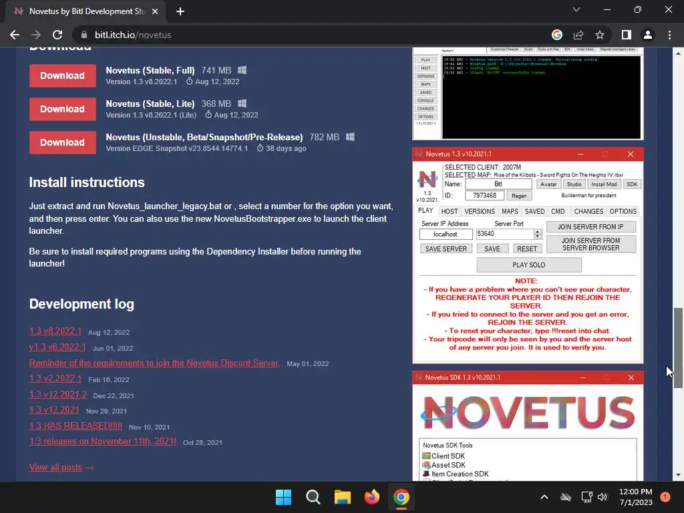
Task: Open network settings tray icon
Action: click(586, 497)
